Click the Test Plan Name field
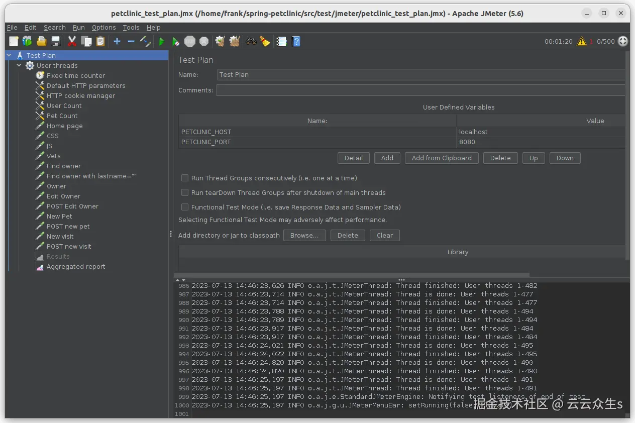 pyautogui.click(x=421, y=74)
